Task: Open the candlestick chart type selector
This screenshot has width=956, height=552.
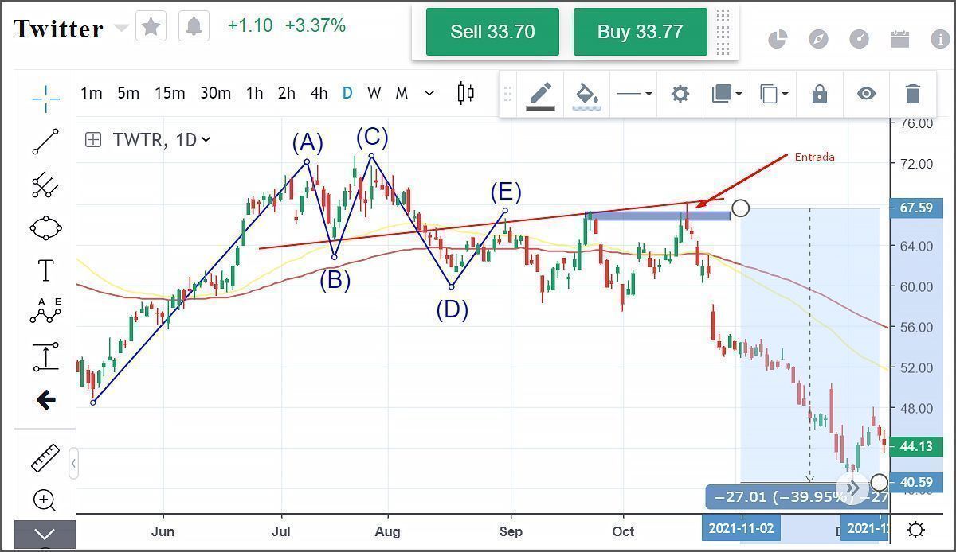Action: 466,93
